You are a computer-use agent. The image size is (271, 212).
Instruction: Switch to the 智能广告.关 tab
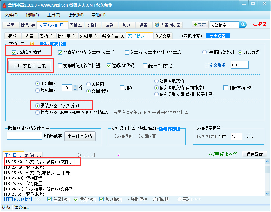tap(113, 36)
